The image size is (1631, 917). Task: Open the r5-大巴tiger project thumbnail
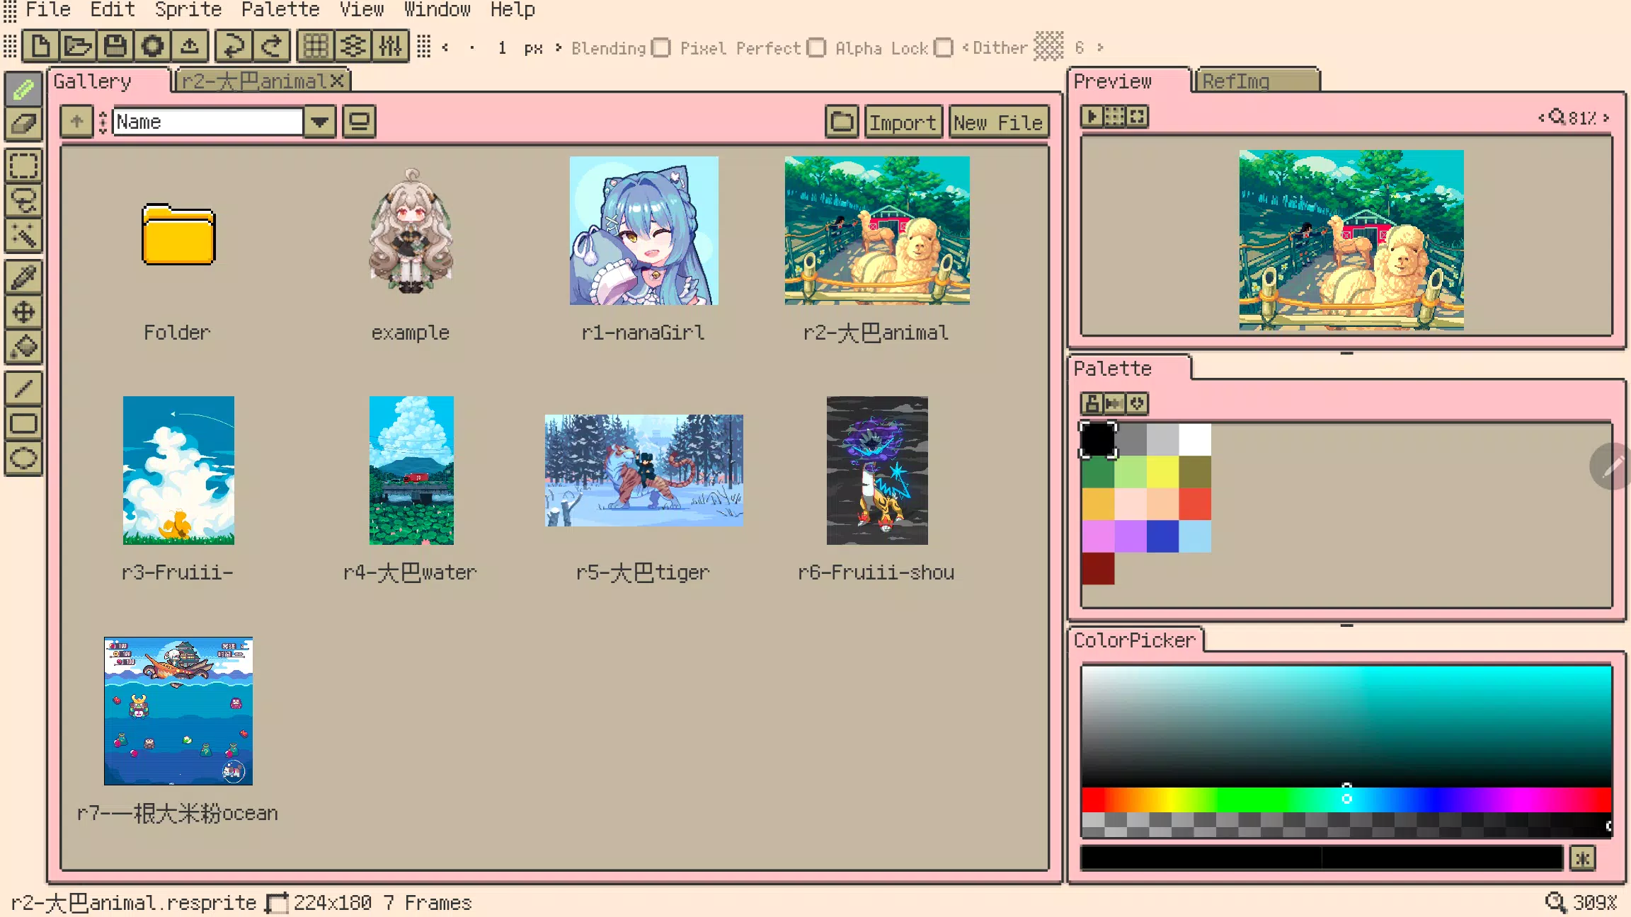click(643, 471)
